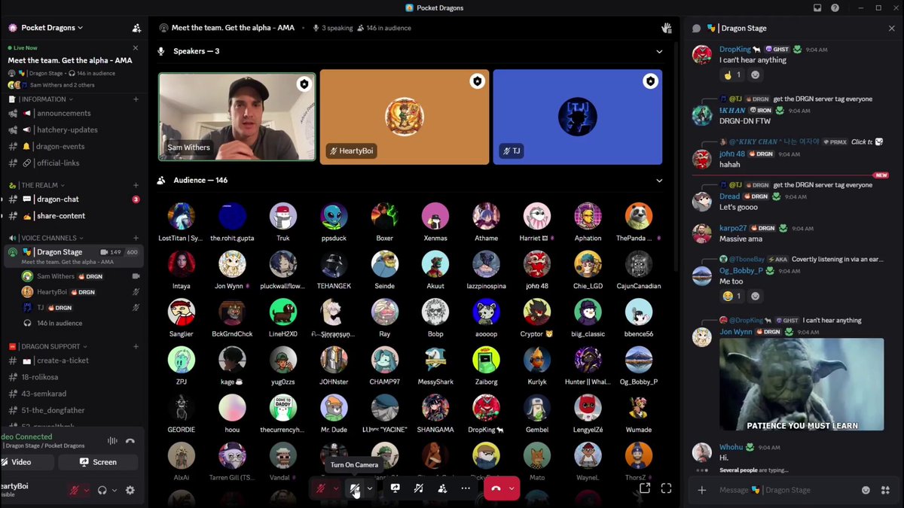Click laughing reaction on Og_Bobby_P's message
Screen dimensions: 904x508
coord(732,296)
